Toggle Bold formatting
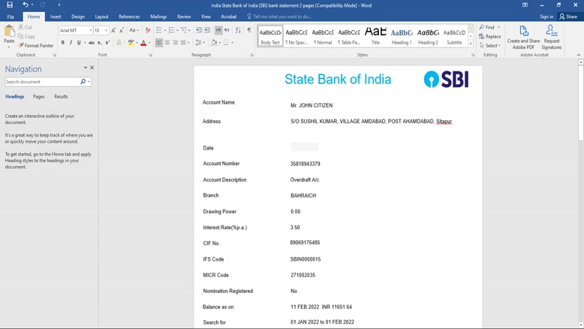Viewport: 584px width, 329px height. tap(63, 43)
